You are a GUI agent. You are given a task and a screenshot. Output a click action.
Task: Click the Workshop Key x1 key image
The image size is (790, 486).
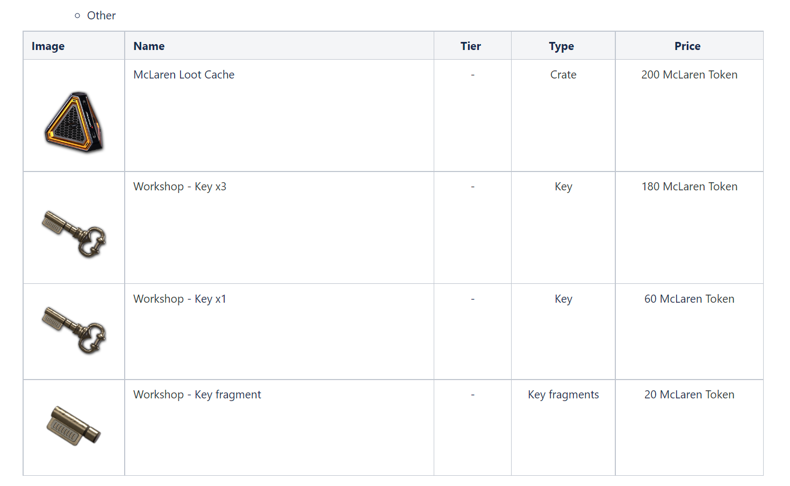(x=74, y=331)
